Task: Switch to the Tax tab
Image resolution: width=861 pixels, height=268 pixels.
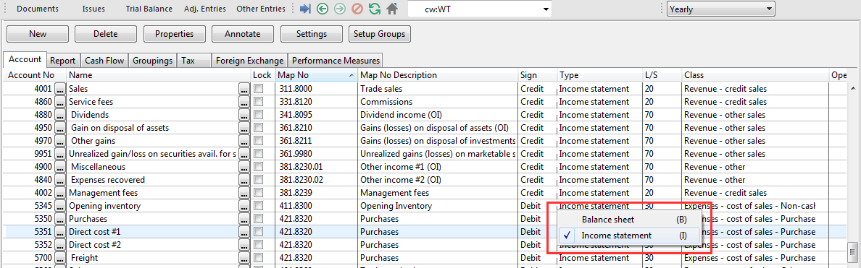Action: click(x=194, y=61)
